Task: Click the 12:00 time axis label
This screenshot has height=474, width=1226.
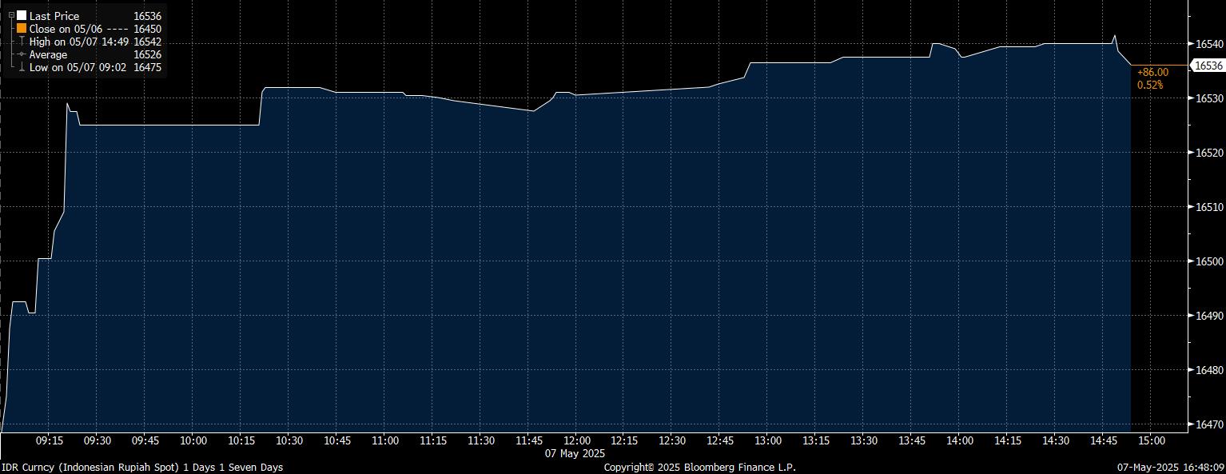Action: point(576,440)
